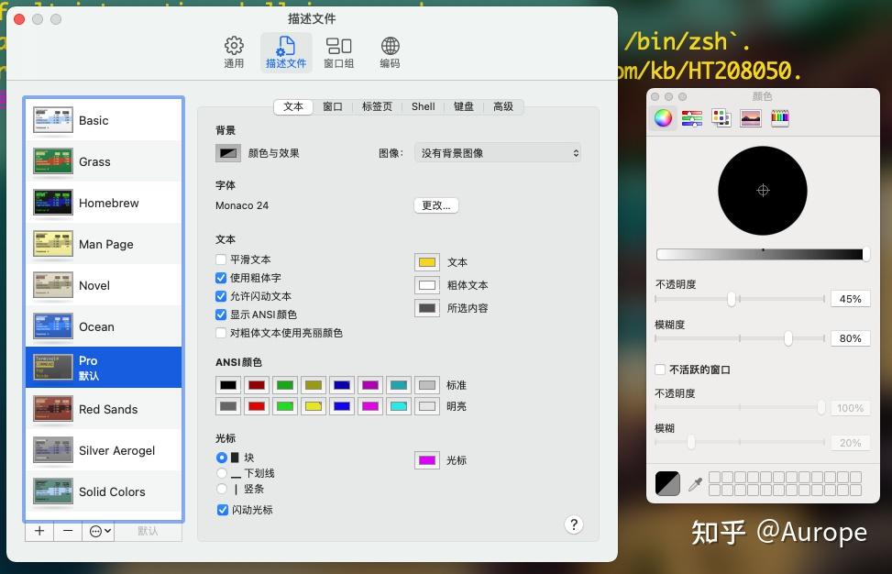Open the pencils color picker
The image size is (892, 574).
(780, 117)
